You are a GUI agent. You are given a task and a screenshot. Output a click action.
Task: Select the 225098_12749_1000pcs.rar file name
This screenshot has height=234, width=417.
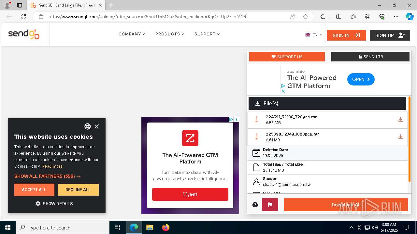(292, 134)
